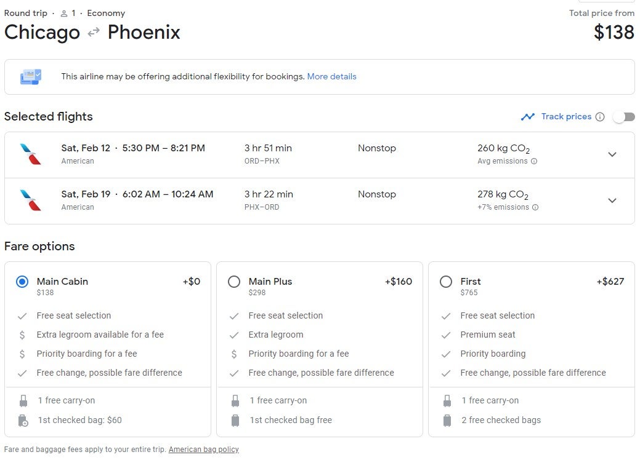
Task: Click the passenger icon in the trip summary
Action: [x=63, y=12]
